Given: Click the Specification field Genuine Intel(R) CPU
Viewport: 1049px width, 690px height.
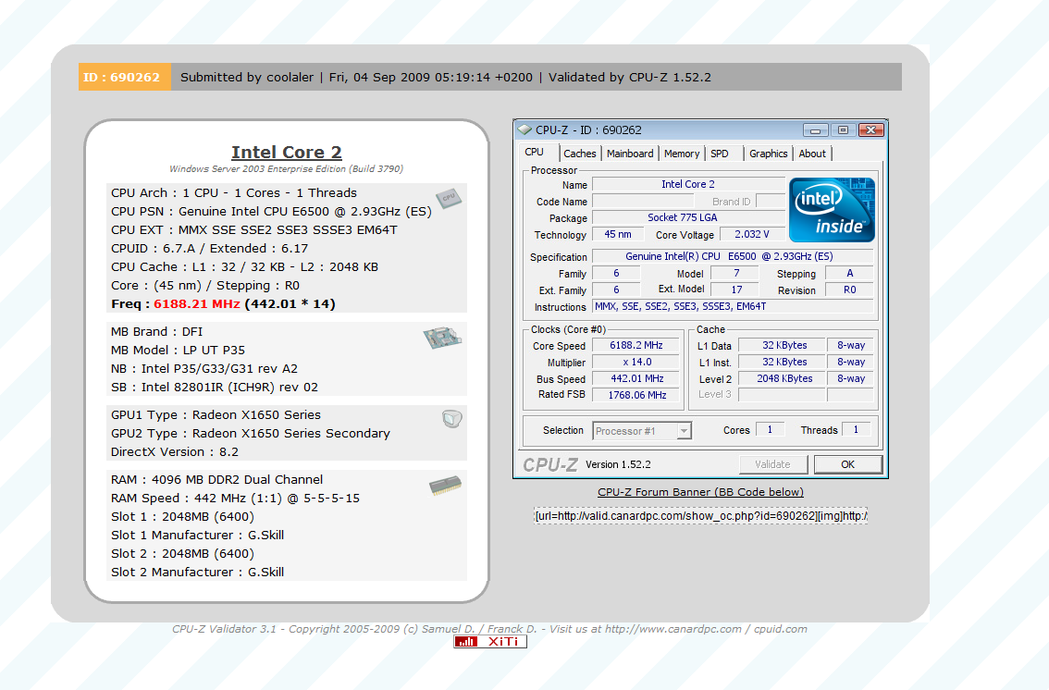Looking at the screenshot, I should pyautogui.click(x=734, y=257).
